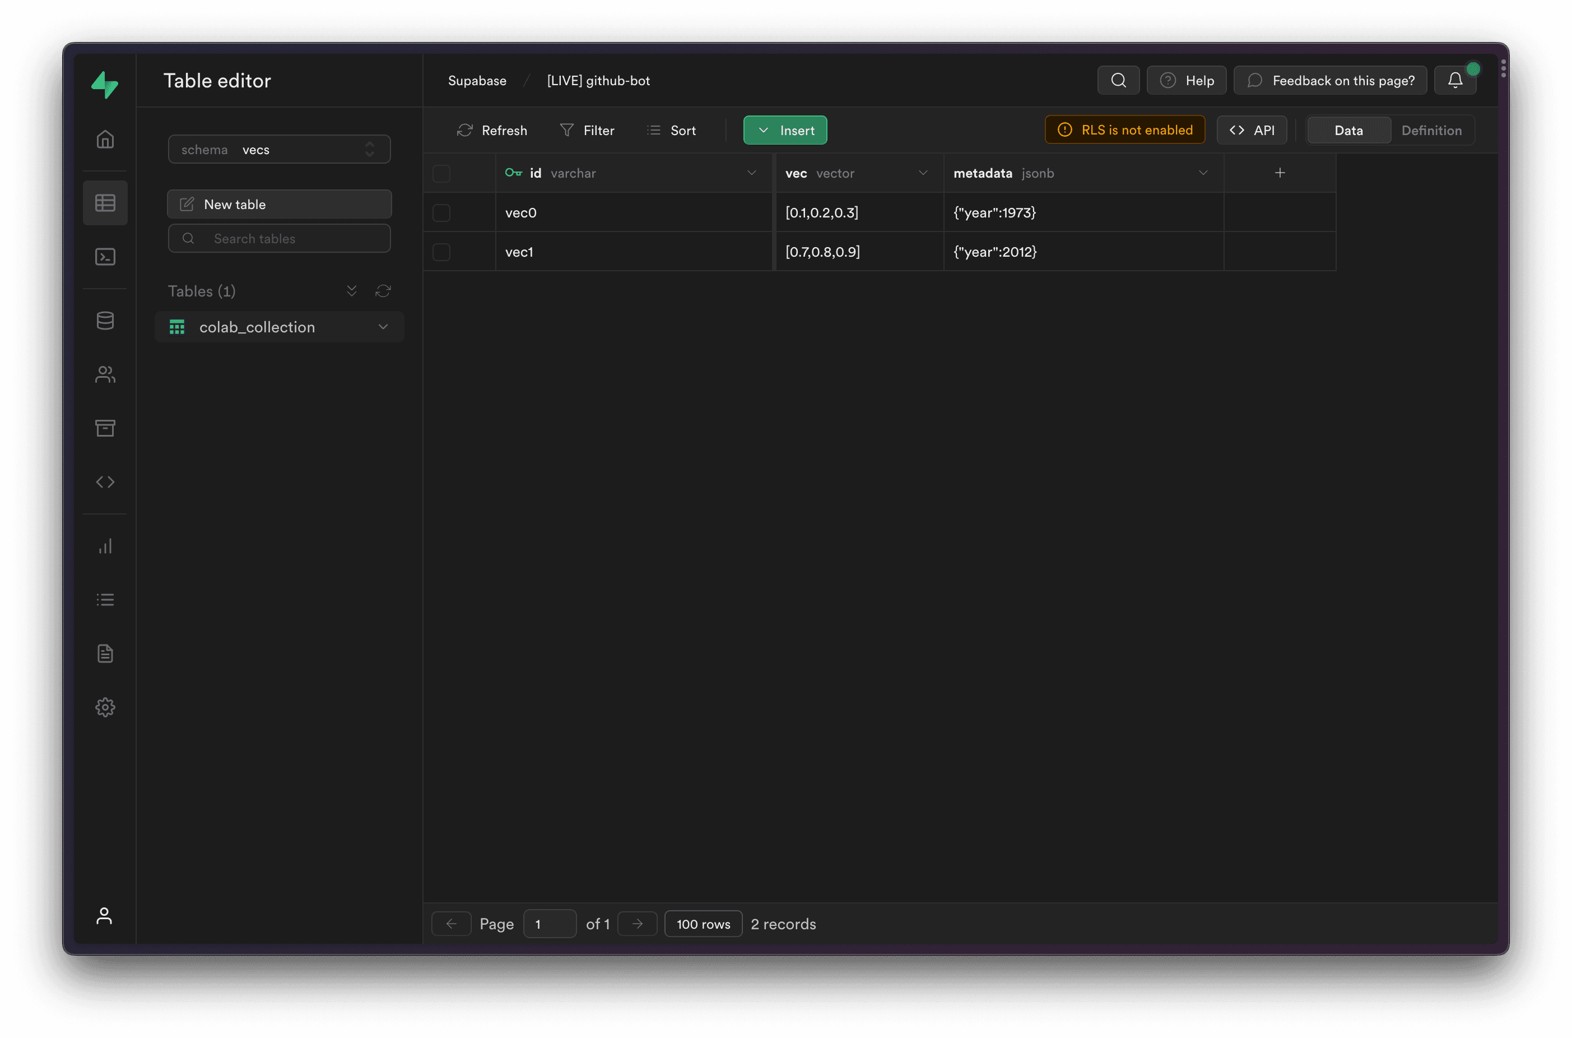The width and height of the screenshot is (1572, 1038).
Task: Toggle the select-all rows header checkbox
Action: pyautogui.click(x=441, y=173)
